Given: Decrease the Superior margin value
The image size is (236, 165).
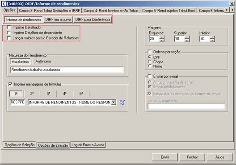Looking at the screenshot, I should pyautogui.click(x=187, y=40).
